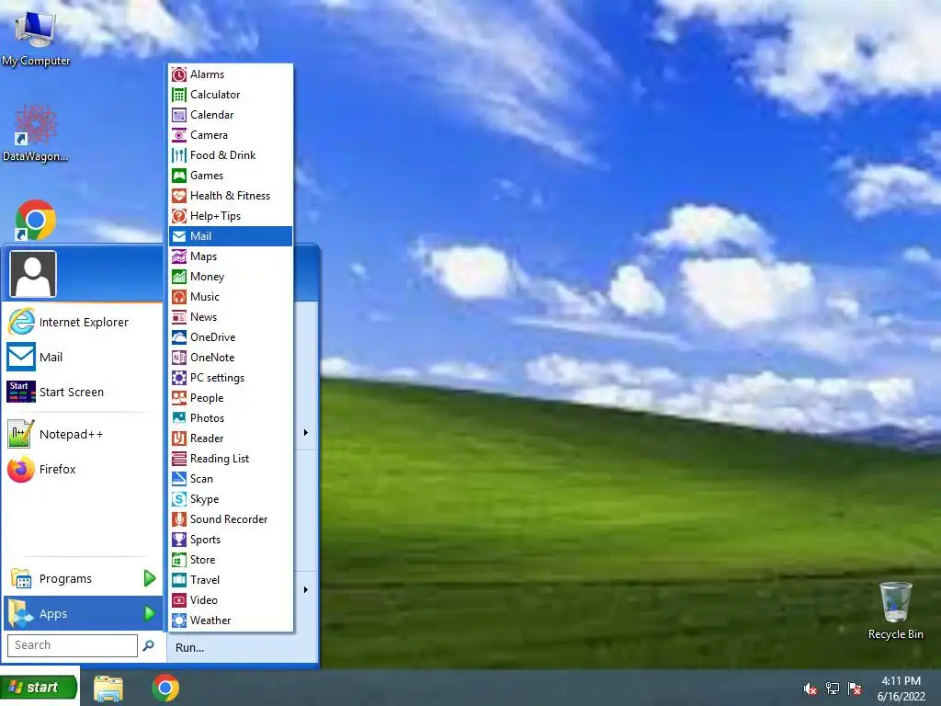Click the Action Center flag icon

[855, 689]
